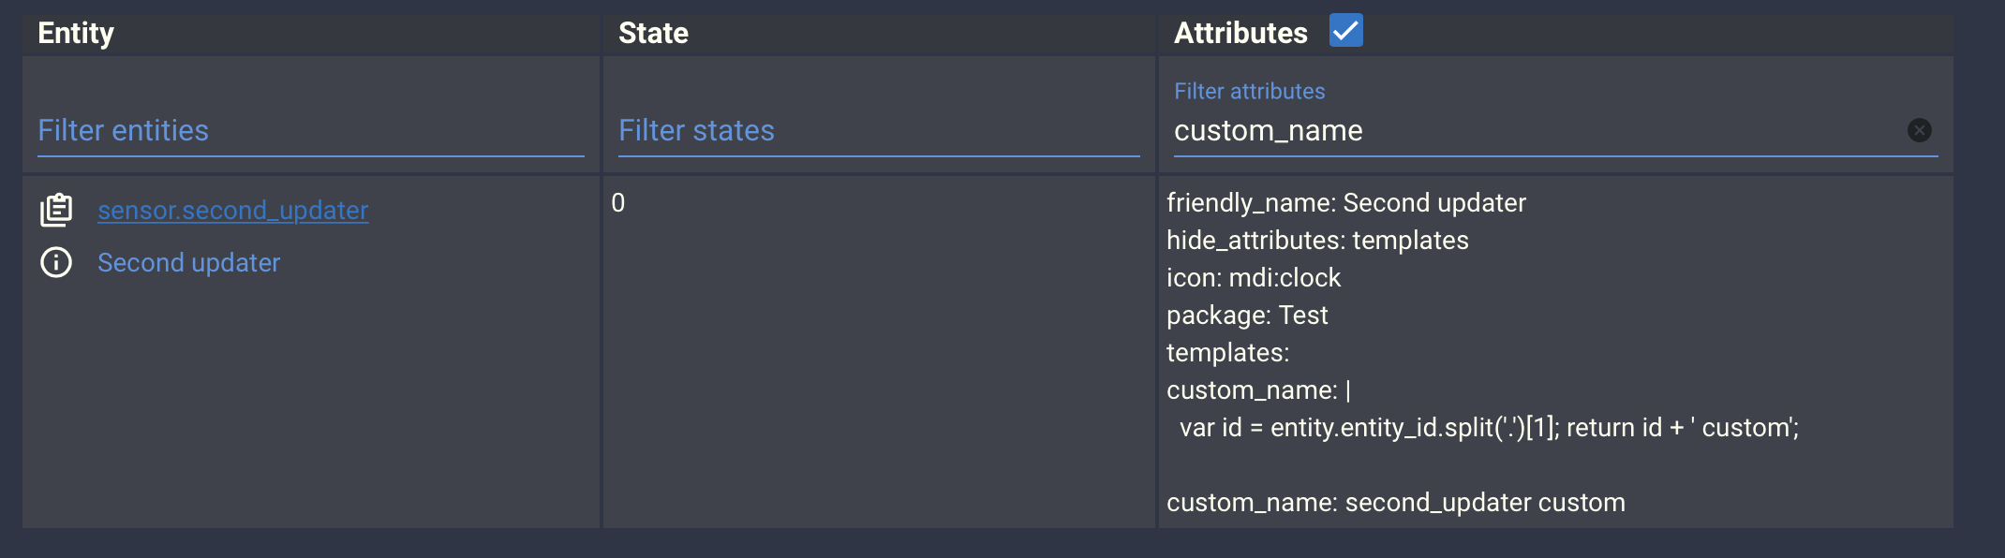Click the circled info icon next to Second updater
Image resolution: width=2005 pixels, height=558 pixels.
coord(56,262)
